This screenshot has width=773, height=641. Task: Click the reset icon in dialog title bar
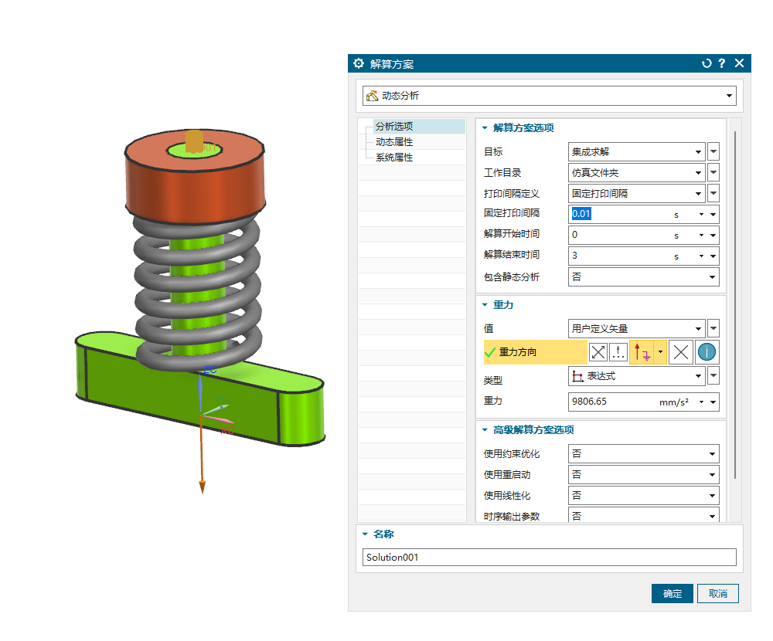[706, 63]
